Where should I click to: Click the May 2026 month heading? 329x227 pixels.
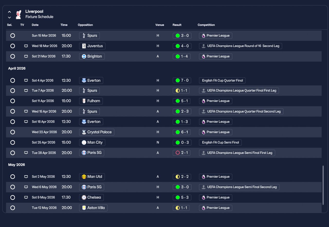point(16,165)
